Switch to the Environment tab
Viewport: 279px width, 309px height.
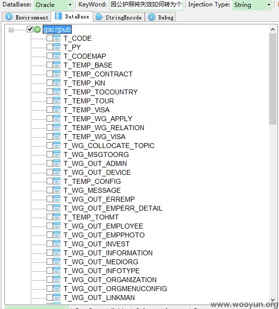click(x=27, y=17)
